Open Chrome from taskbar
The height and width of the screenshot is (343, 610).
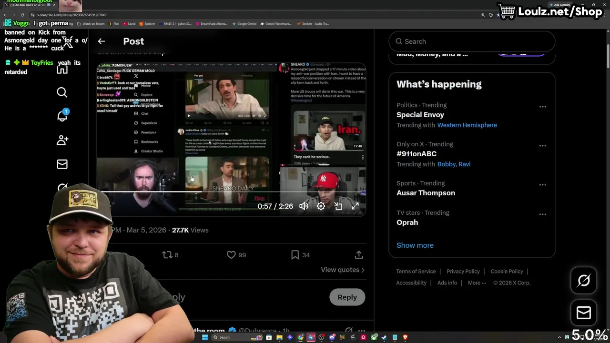[301, 337]
